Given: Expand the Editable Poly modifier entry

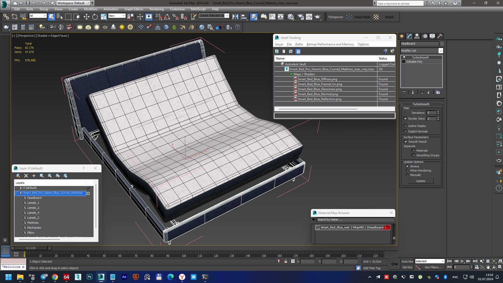Looking at the screenshot, I should 404,62.
